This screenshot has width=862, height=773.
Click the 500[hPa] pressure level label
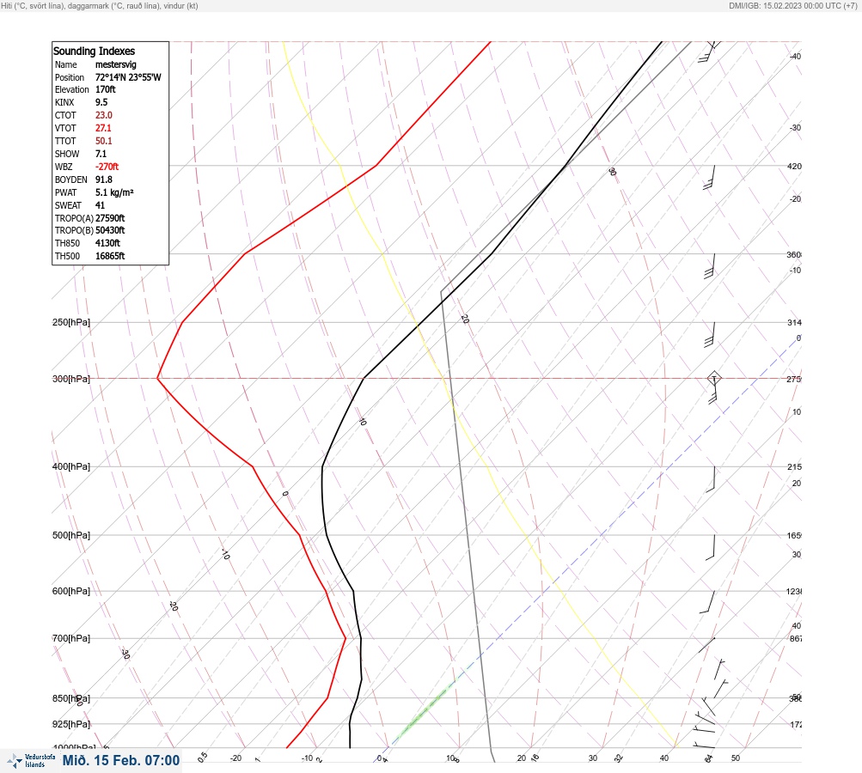(x=71, y=535)
